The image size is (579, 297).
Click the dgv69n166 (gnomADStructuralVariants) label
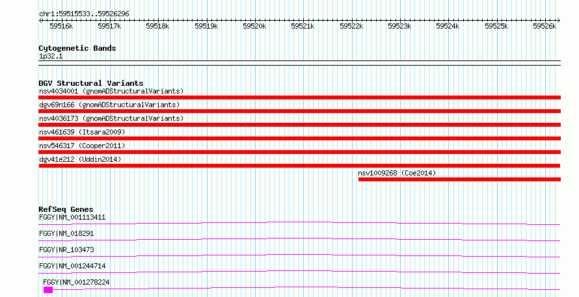109,105
